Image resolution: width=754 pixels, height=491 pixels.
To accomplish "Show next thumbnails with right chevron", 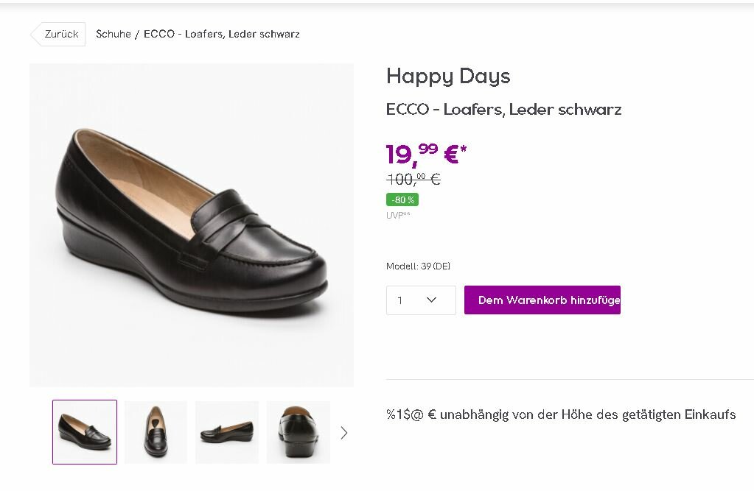I will click(343, 433).
